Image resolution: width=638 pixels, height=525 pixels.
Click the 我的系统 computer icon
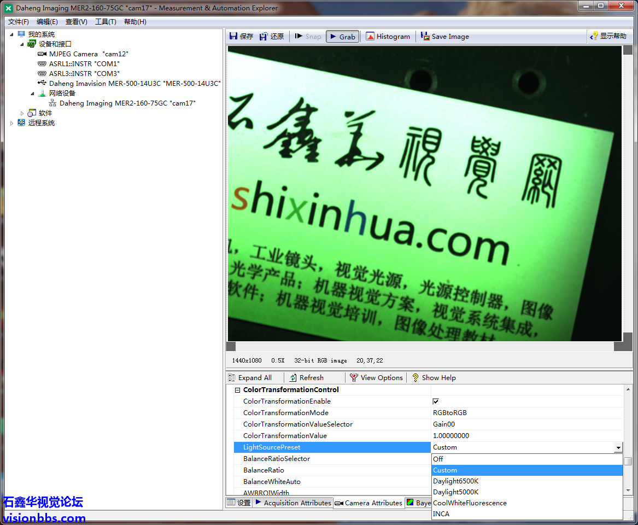21,34
